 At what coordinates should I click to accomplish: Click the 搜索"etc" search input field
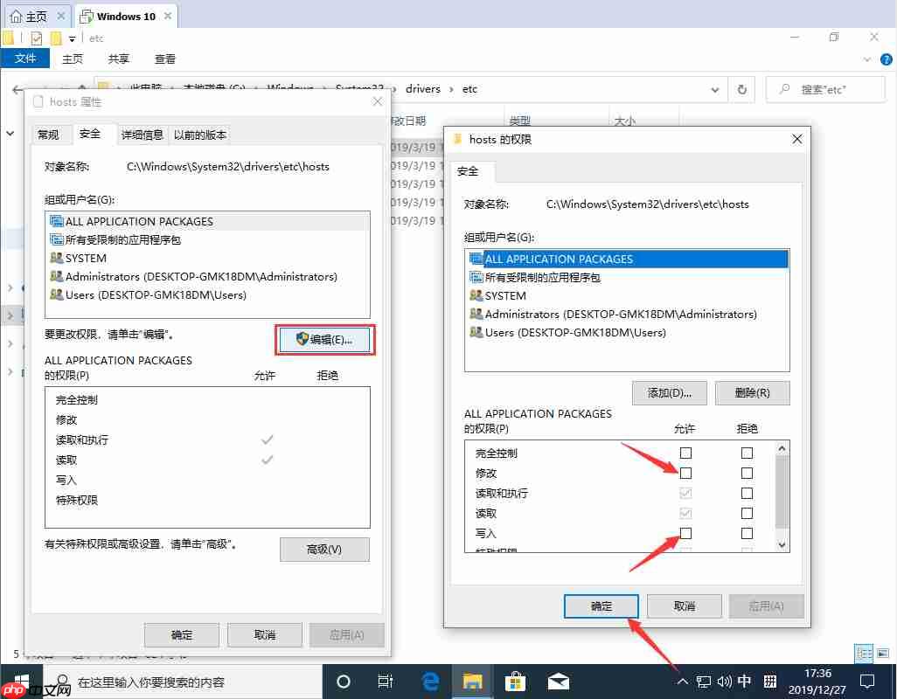[825, 89]
